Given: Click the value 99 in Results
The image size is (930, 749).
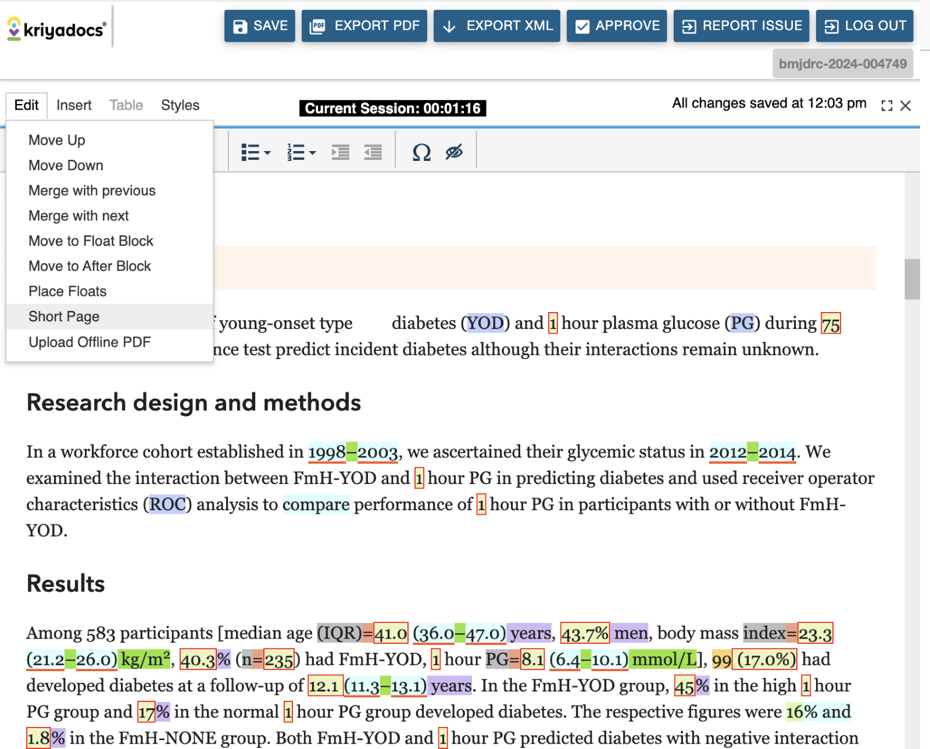Looking at the screenshot, I should 721,660.
